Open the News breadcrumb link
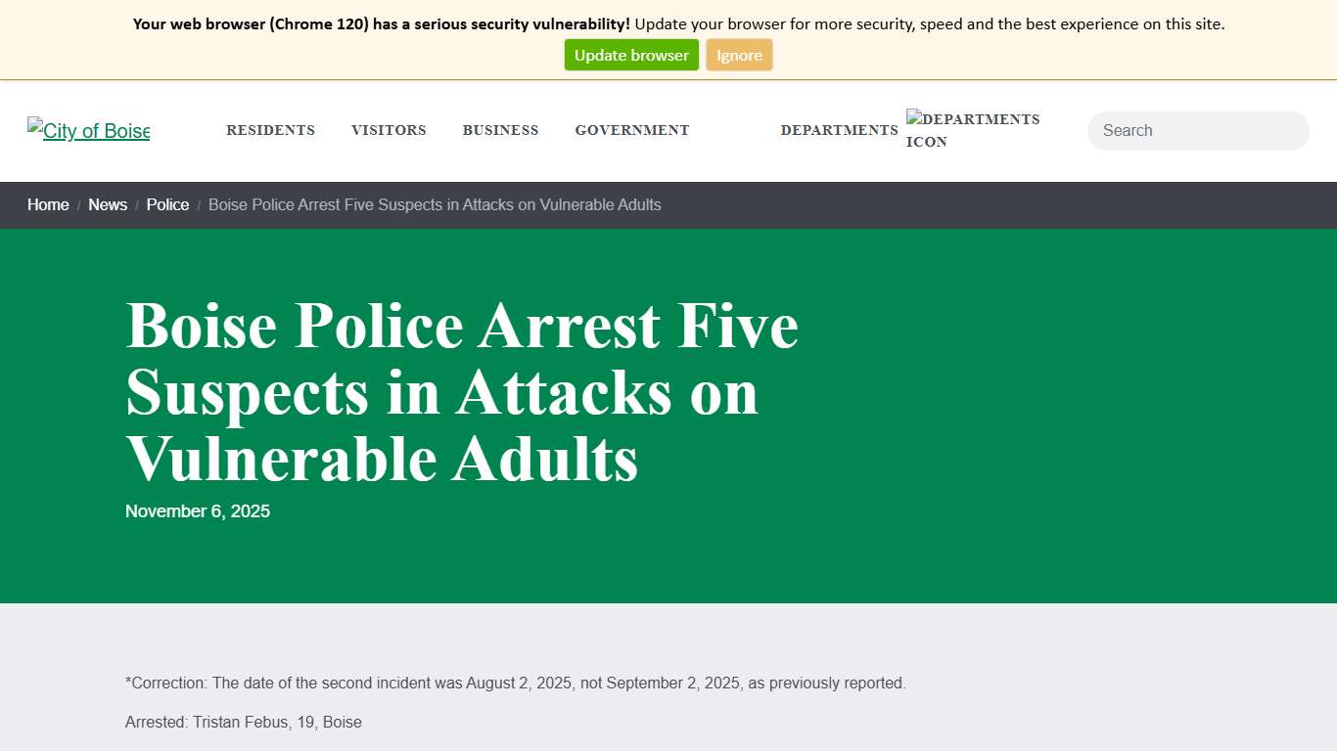Viewport: 1337px width, 751px height. pos(108,205)
